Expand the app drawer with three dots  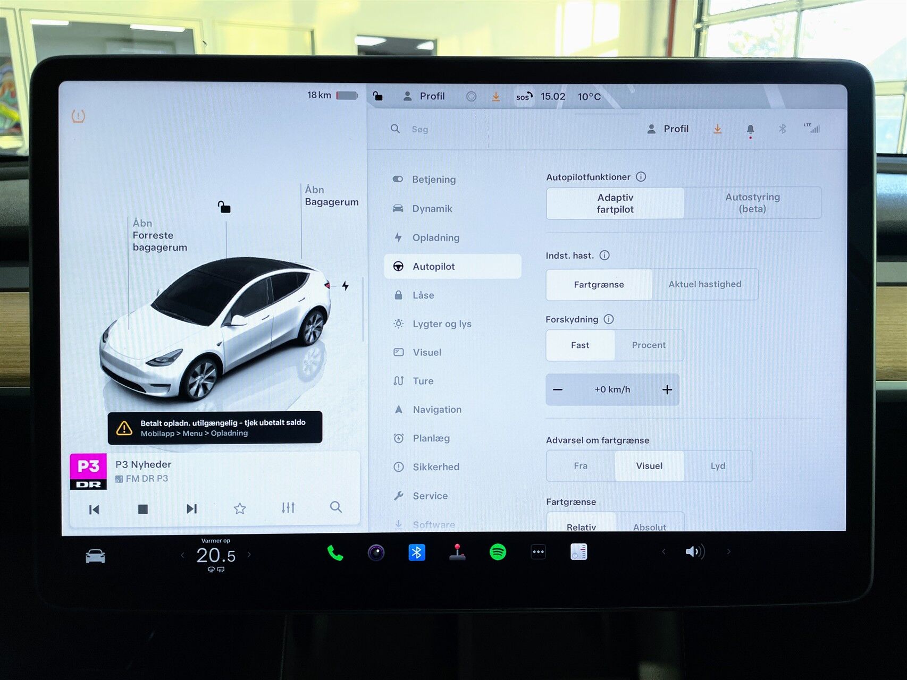tap(538, 552)
